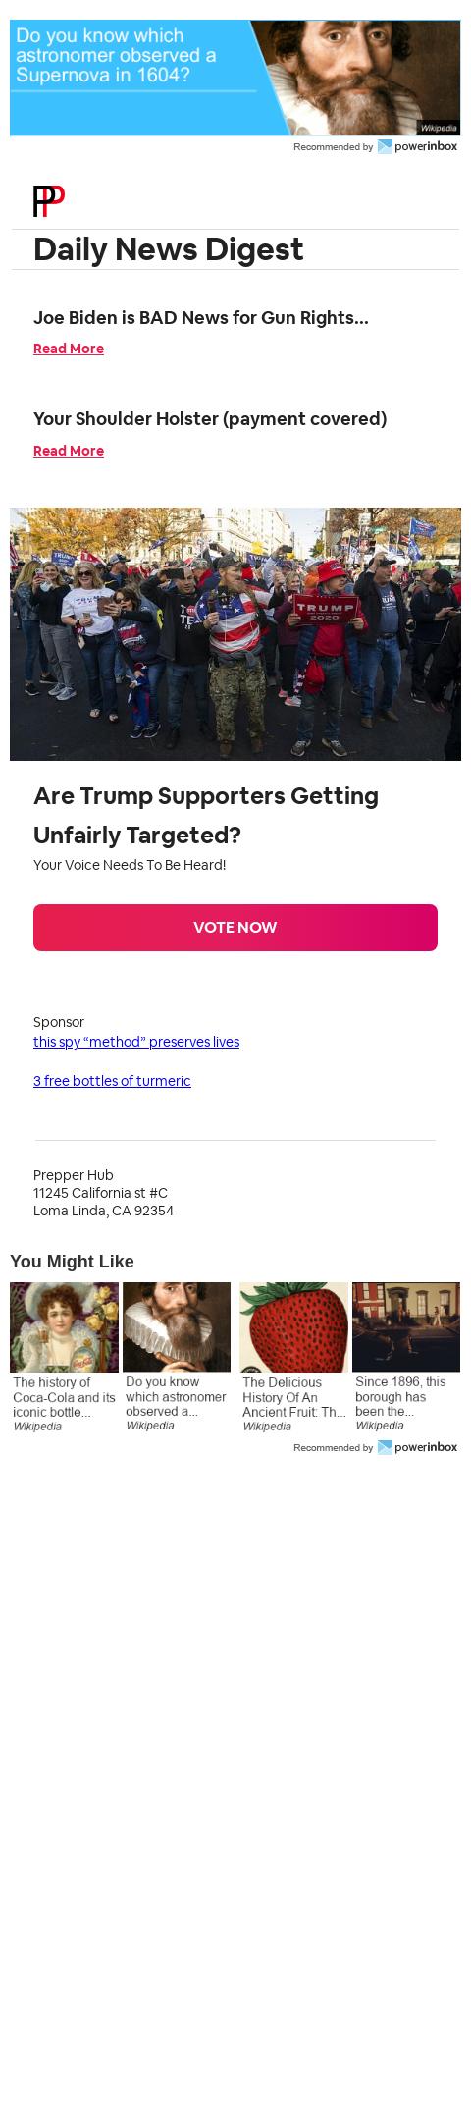
Task: Open the supernova astronomer banner ad
Action: pyautogui.click(x=235, y=78)
